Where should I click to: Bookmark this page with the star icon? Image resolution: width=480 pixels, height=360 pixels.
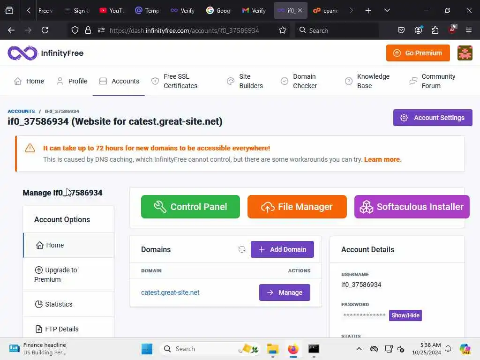click(x=283, y=30)
